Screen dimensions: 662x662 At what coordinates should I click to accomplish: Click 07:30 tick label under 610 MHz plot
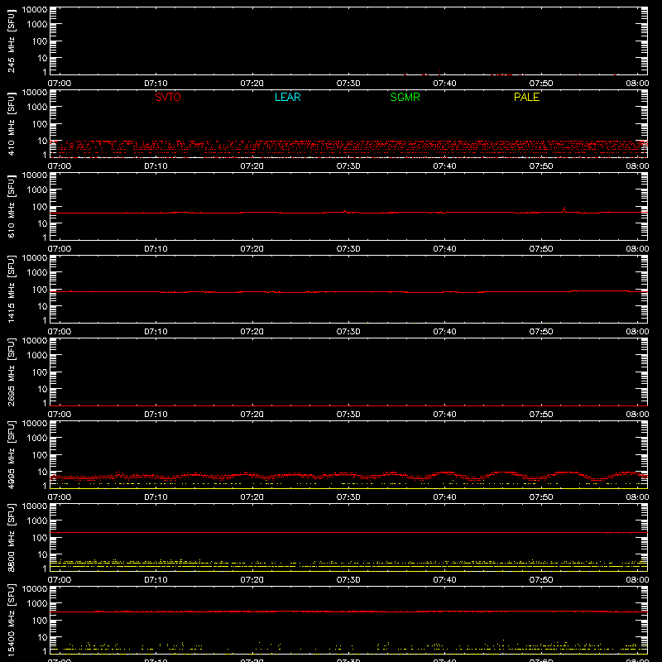click(348, 249)
